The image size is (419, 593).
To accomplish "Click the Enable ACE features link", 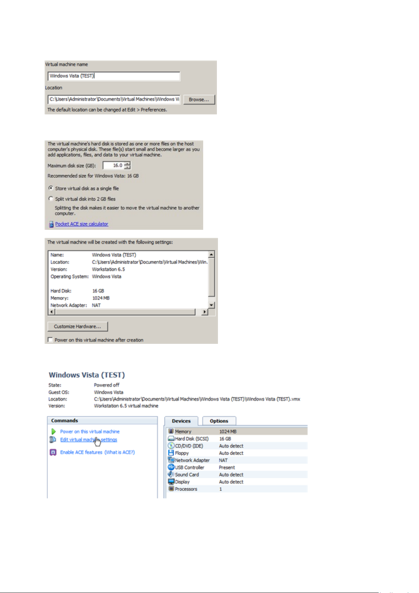I will point(81,452).
